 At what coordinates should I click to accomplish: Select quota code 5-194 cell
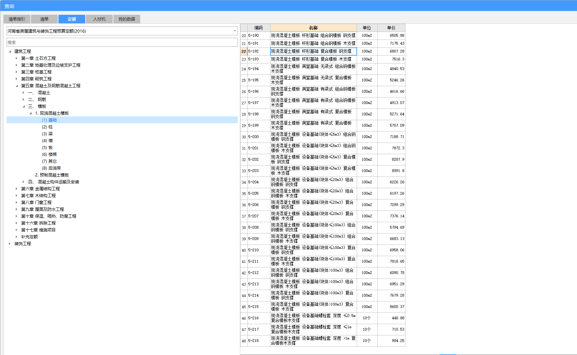coord(259,69)
